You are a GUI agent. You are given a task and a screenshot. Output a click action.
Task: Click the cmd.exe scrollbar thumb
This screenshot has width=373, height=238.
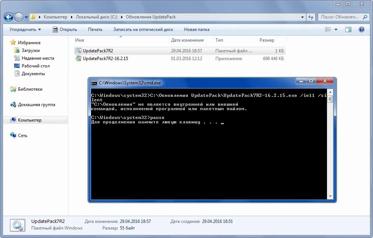coord(330,99)
